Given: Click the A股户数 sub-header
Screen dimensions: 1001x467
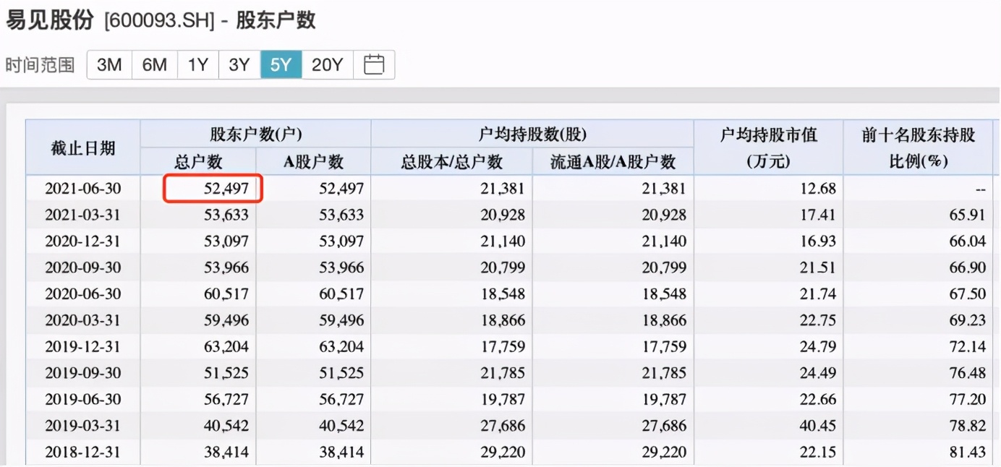Looking at the screenshot, I should click(x=314, y=162).
